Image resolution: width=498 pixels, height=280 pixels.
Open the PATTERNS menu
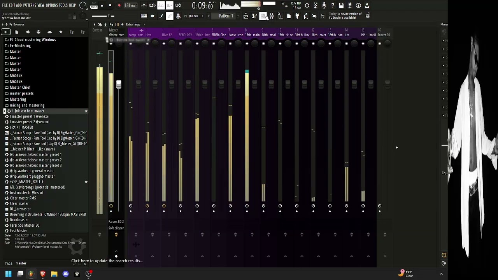point(30,5)
